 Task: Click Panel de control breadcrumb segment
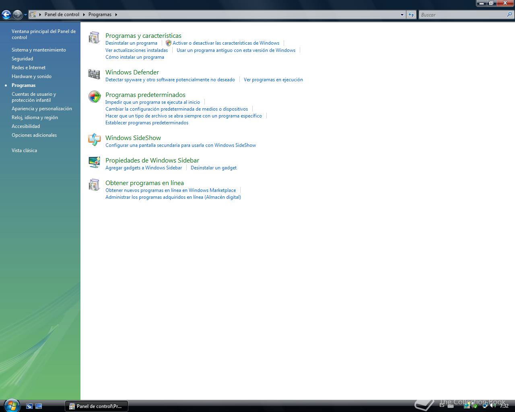[62, 14]
